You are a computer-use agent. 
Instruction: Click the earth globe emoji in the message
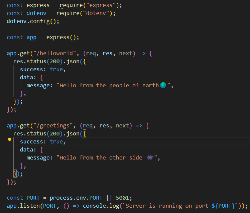point(163,85)
